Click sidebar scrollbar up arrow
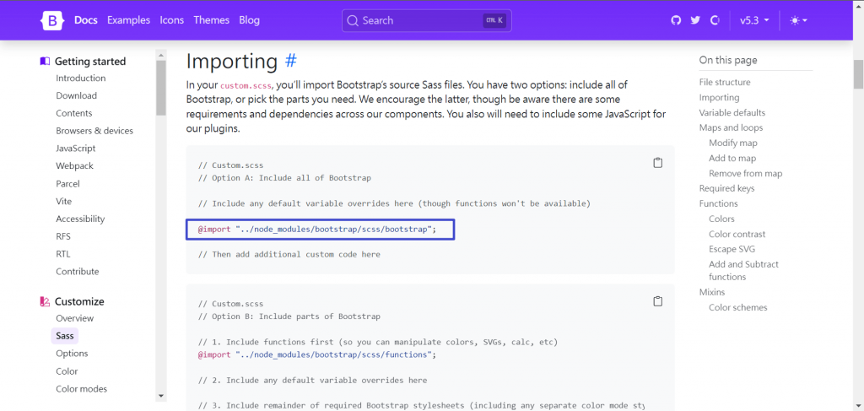The height and width of the screenshot is (411, 864). pyautogui.click(x=161, y=55)
